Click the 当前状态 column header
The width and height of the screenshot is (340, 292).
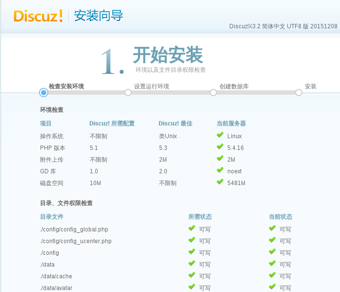pos(280,217)
